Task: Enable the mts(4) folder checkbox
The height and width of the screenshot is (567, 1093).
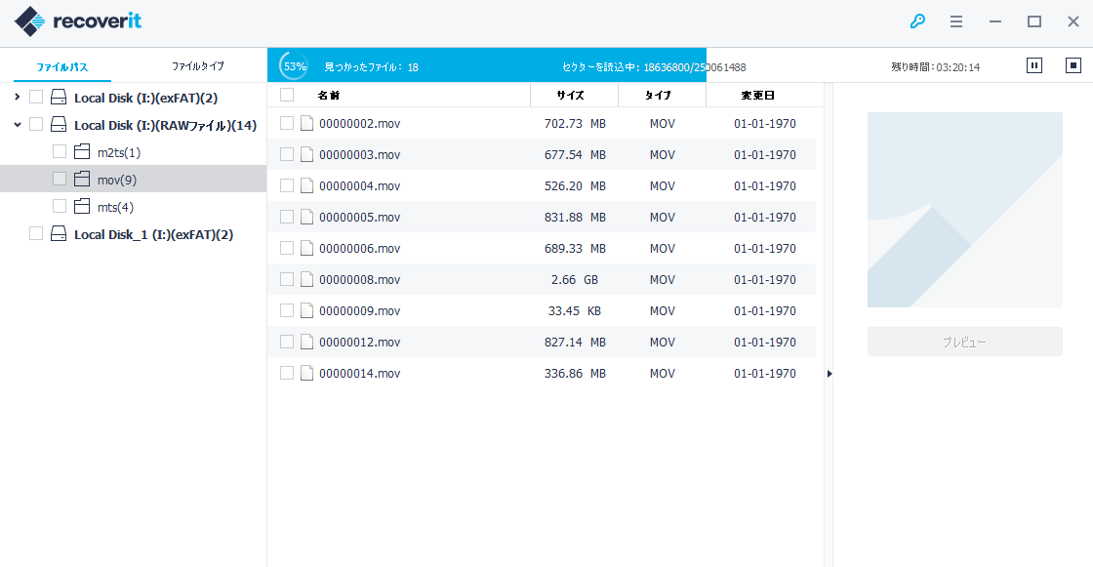Action: (x=60, y=207)
